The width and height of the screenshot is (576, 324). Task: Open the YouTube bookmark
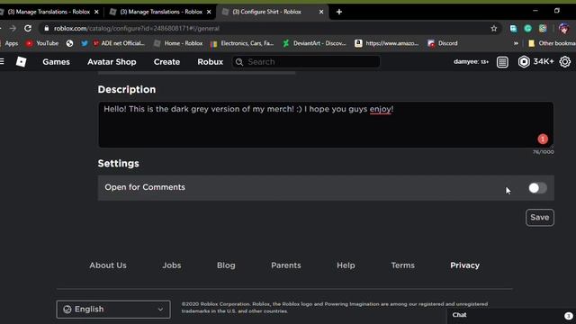click(42, 43)
